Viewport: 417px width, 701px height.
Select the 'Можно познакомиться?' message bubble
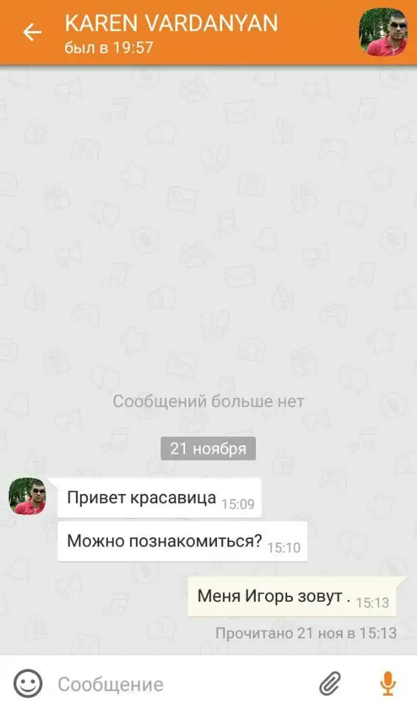click(183, 541)
